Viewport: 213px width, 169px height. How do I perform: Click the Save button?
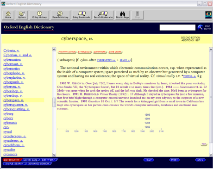(x=200, y=160)
